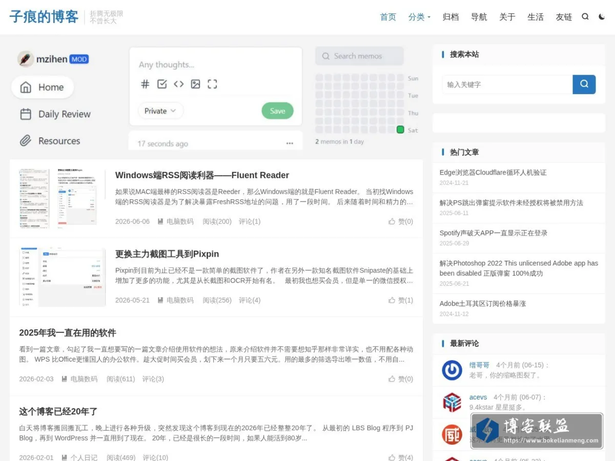Viewport: 615px width, 461px height.
Task: Click acevs's red cube avatar
Action: [452, 402]
